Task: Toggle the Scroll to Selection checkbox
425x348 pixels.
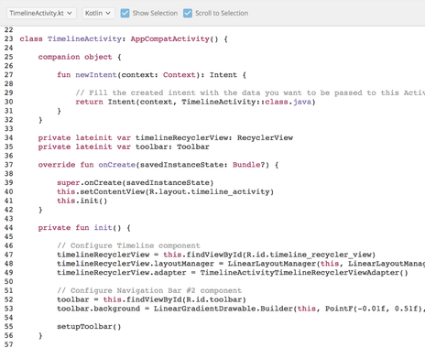Action: [188, 13]
